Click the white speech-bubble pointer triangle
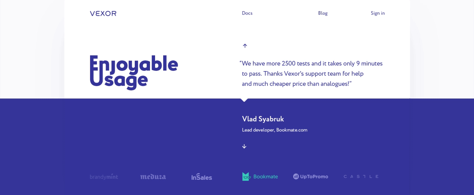474x195 pixels. [244, 100]
